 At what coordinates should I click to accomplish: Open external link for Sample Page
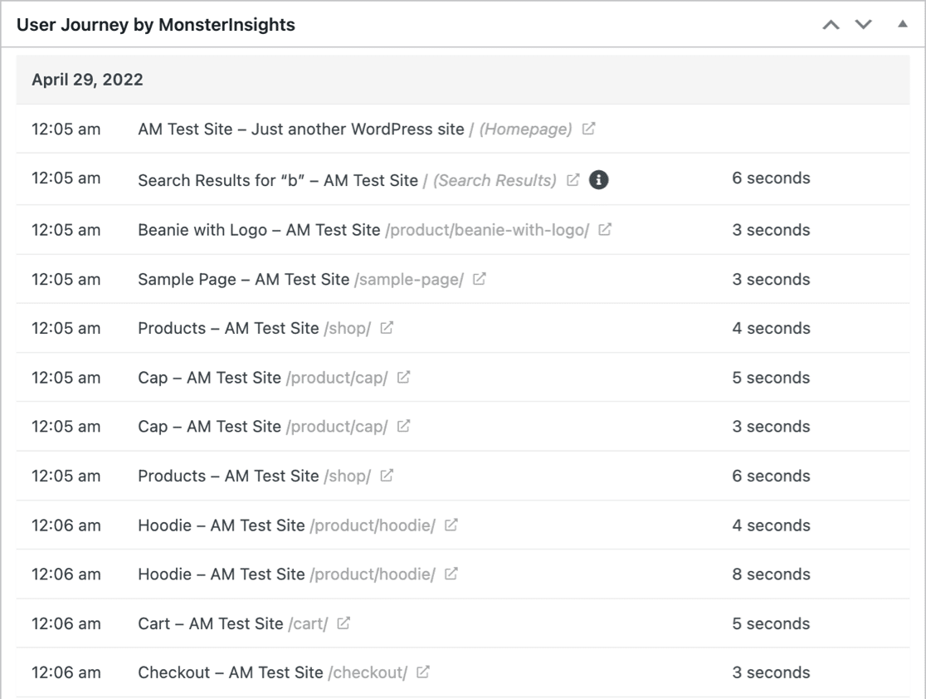coord(477,279)
